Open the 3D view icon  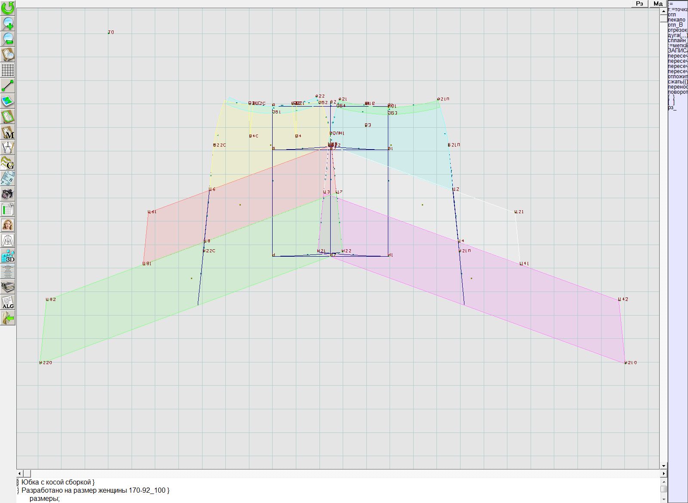[8, 256]
